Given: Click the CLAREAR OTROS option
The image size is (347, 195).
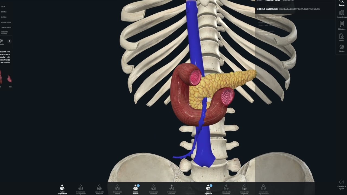Looking at the screenshot, I should point(6,27).
